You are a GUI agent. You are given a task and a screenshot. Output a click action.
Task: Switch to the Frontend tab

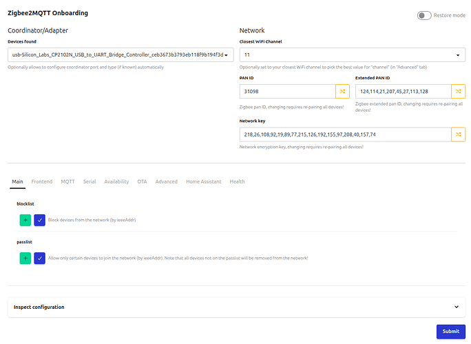pyautogui.click(x=42, y=181)
